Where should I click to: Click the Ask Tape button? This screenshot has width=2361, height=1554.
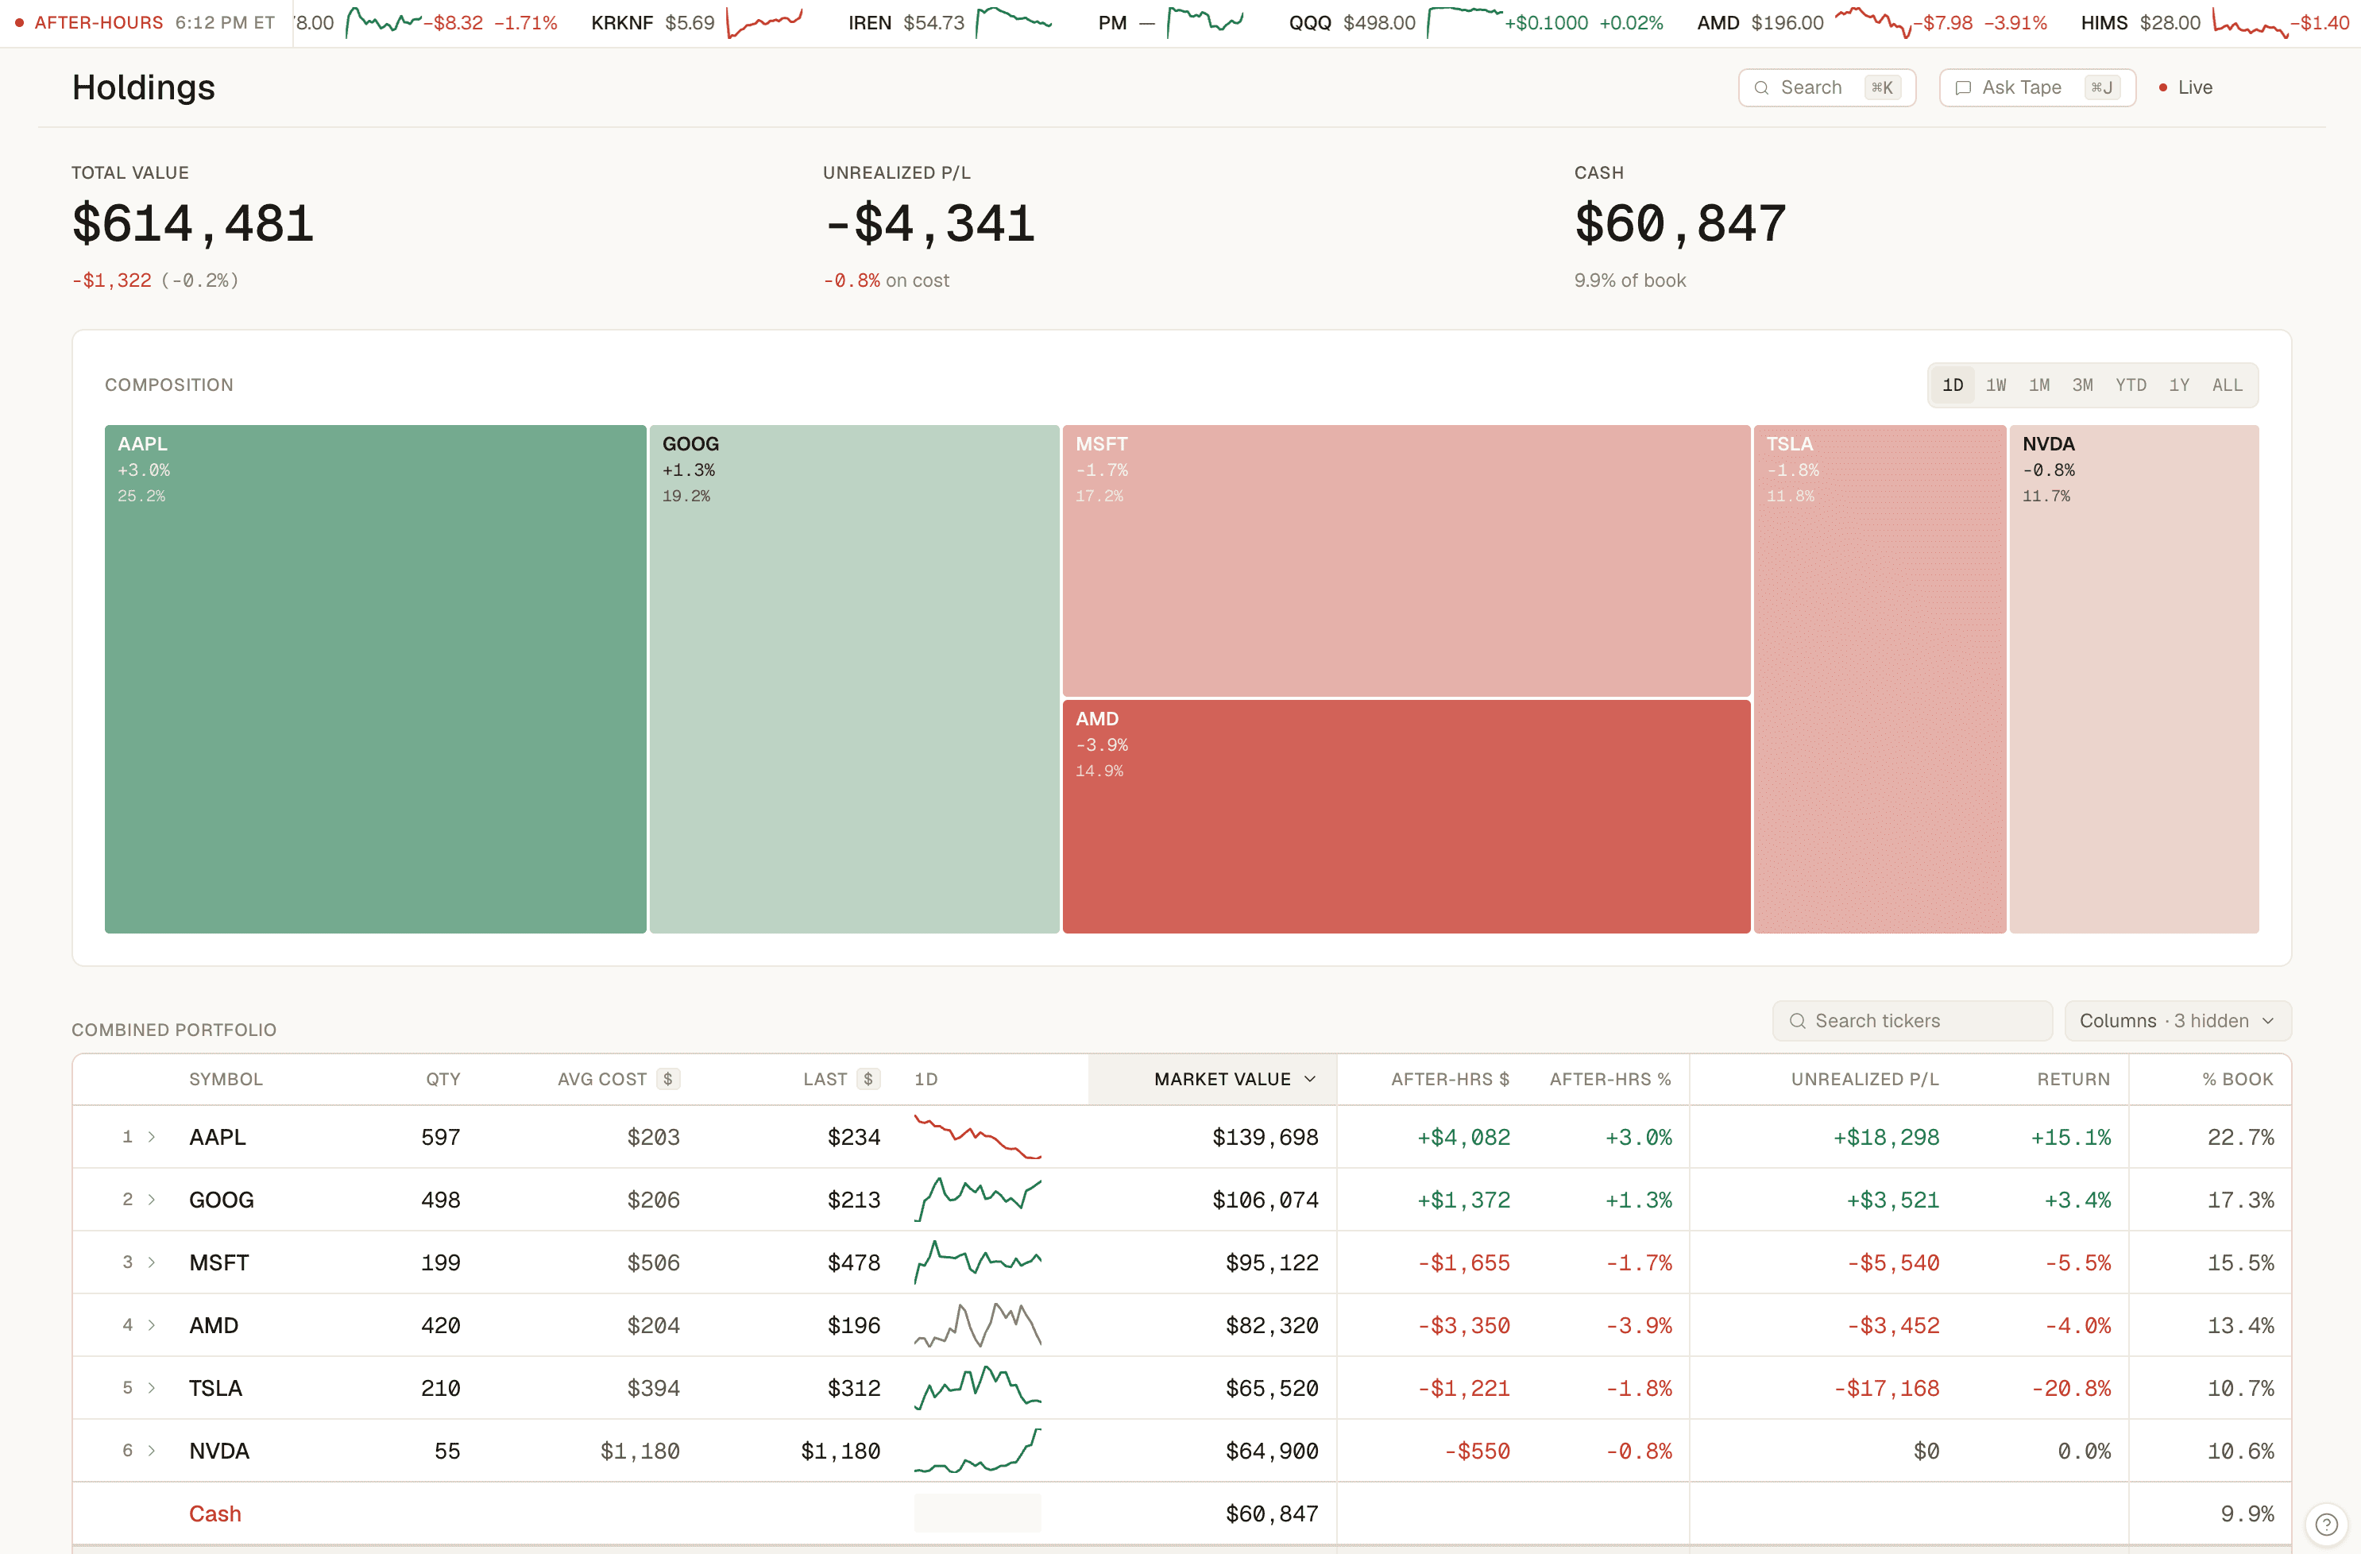pos(2037,87)
